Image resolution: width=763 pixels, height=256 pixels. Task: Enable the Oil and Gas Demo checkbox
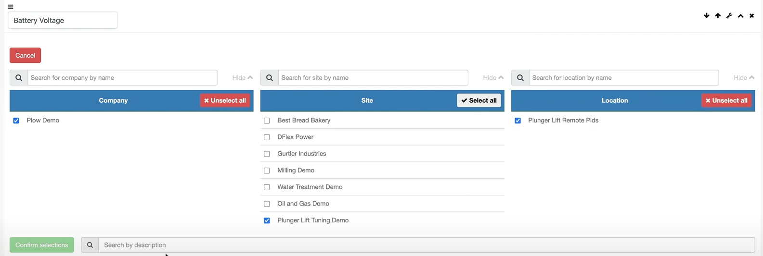267,204
